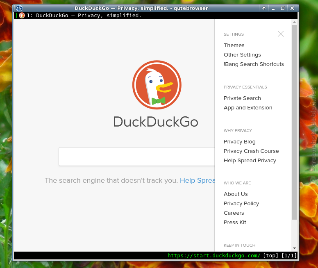Click the KEEP IN TOUCH heading
318x268 pixels.
tap(239, 245)
